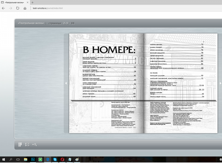Open the notepad-like app on taskbar
Screen dimensions: 222x167
(x=70, y=159)
